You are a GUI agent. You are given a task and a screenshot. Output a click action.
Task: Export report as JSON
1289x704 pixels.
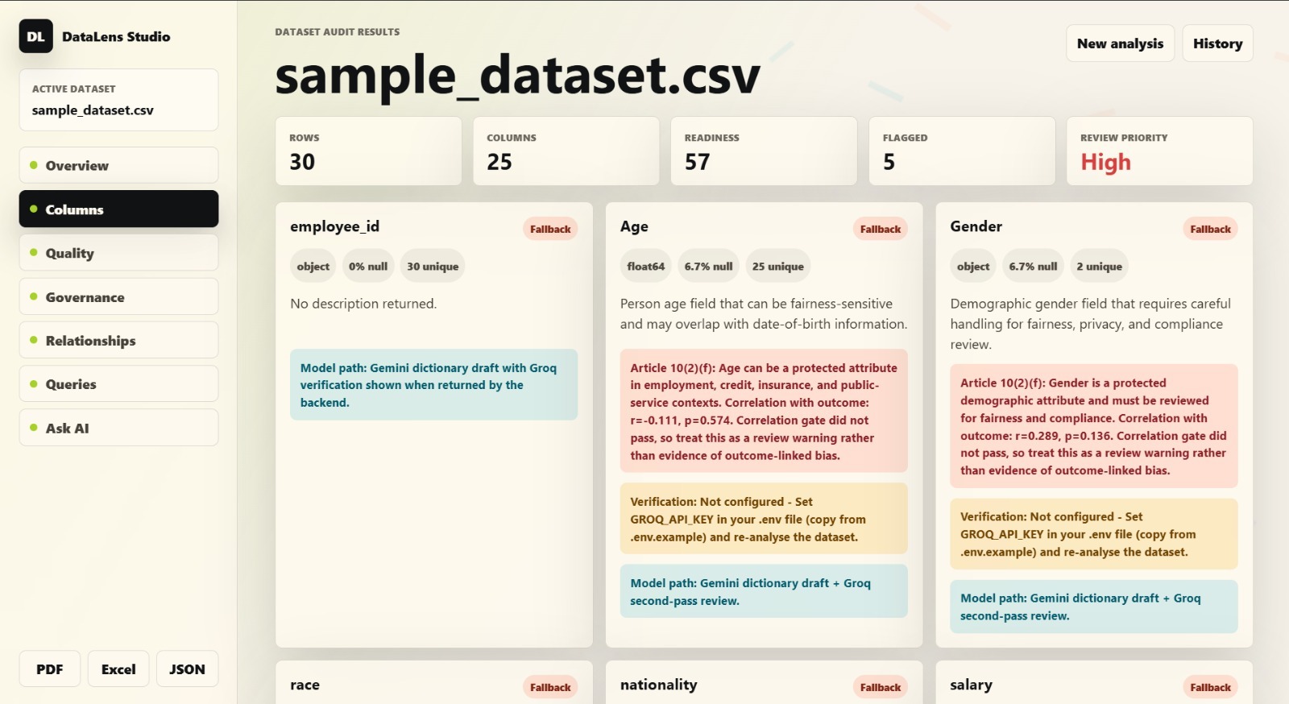(187, 669)
